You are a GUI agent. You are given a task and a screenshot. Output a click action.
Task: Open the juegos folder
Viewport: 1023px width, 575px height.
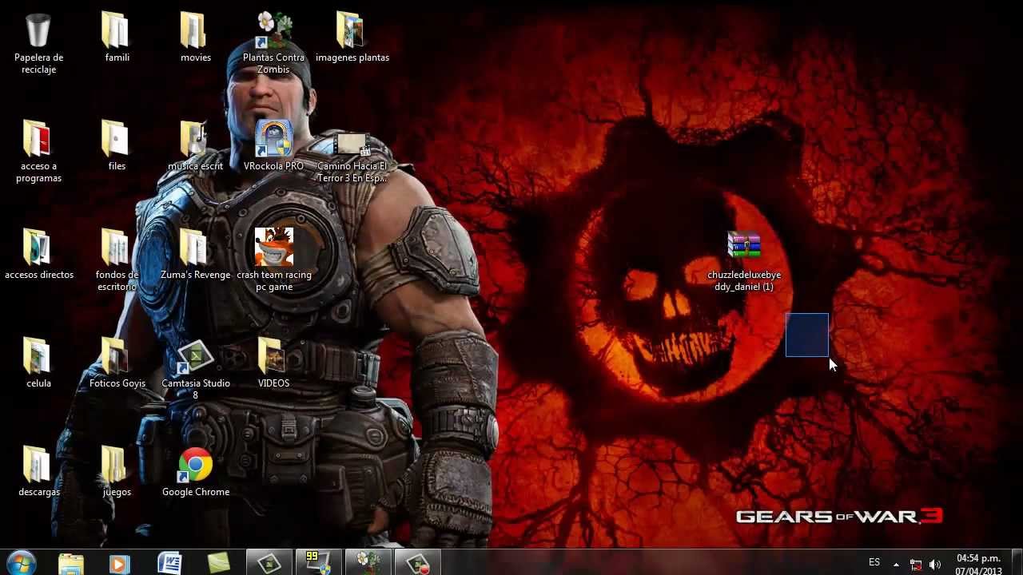click(x=117, y=472)
